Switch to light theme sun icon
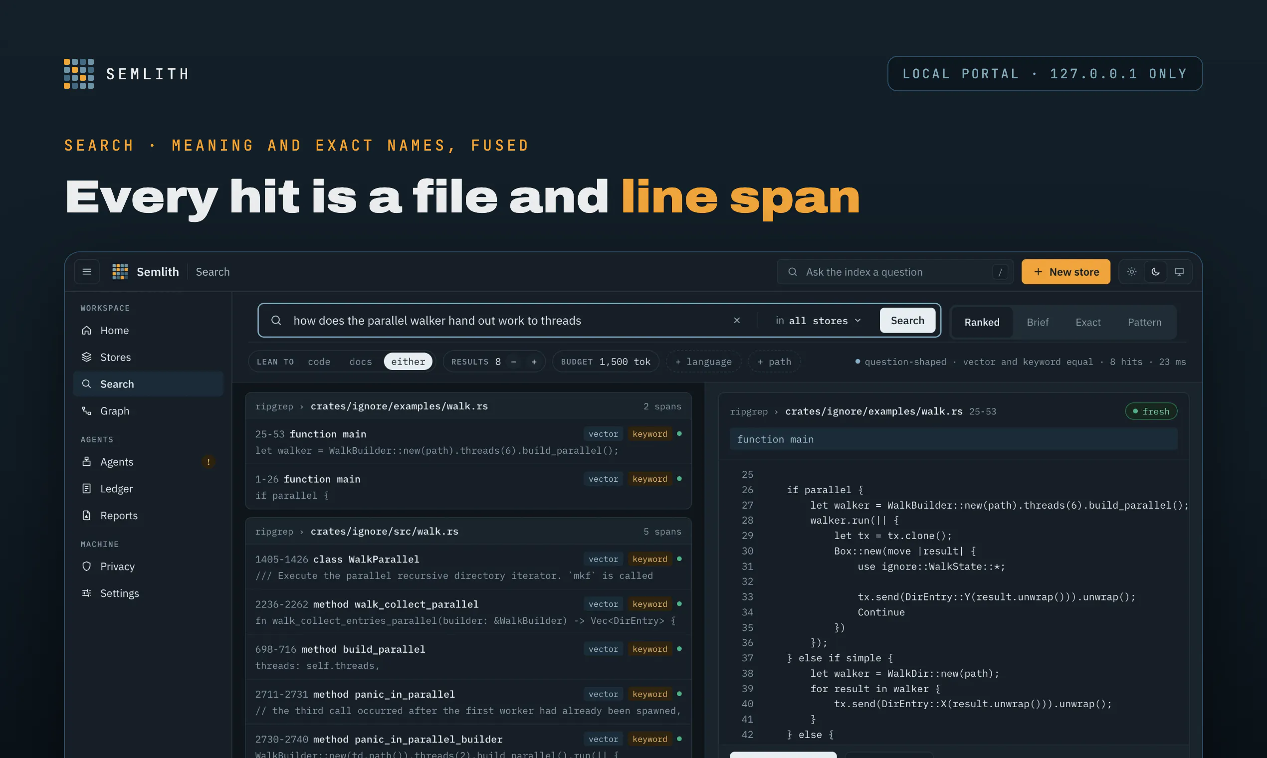 coord(1132,272)
